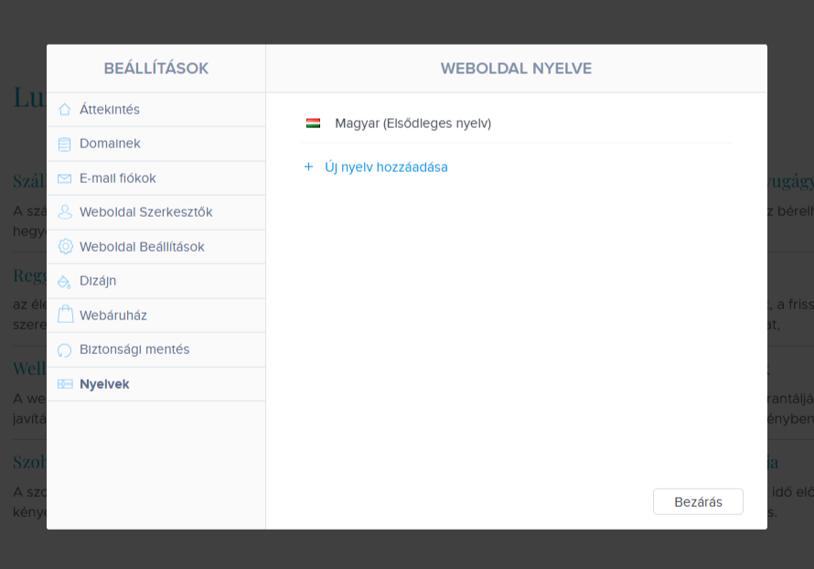Click the house icon beside Áttekintés
Viewport: 814px width, 569px height.
pos(64,110)
